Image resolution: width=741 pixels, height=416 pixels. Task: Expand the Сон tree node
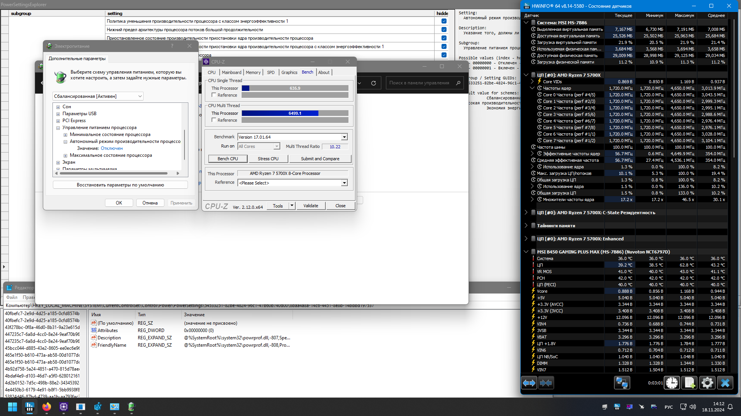click(58, 107)
